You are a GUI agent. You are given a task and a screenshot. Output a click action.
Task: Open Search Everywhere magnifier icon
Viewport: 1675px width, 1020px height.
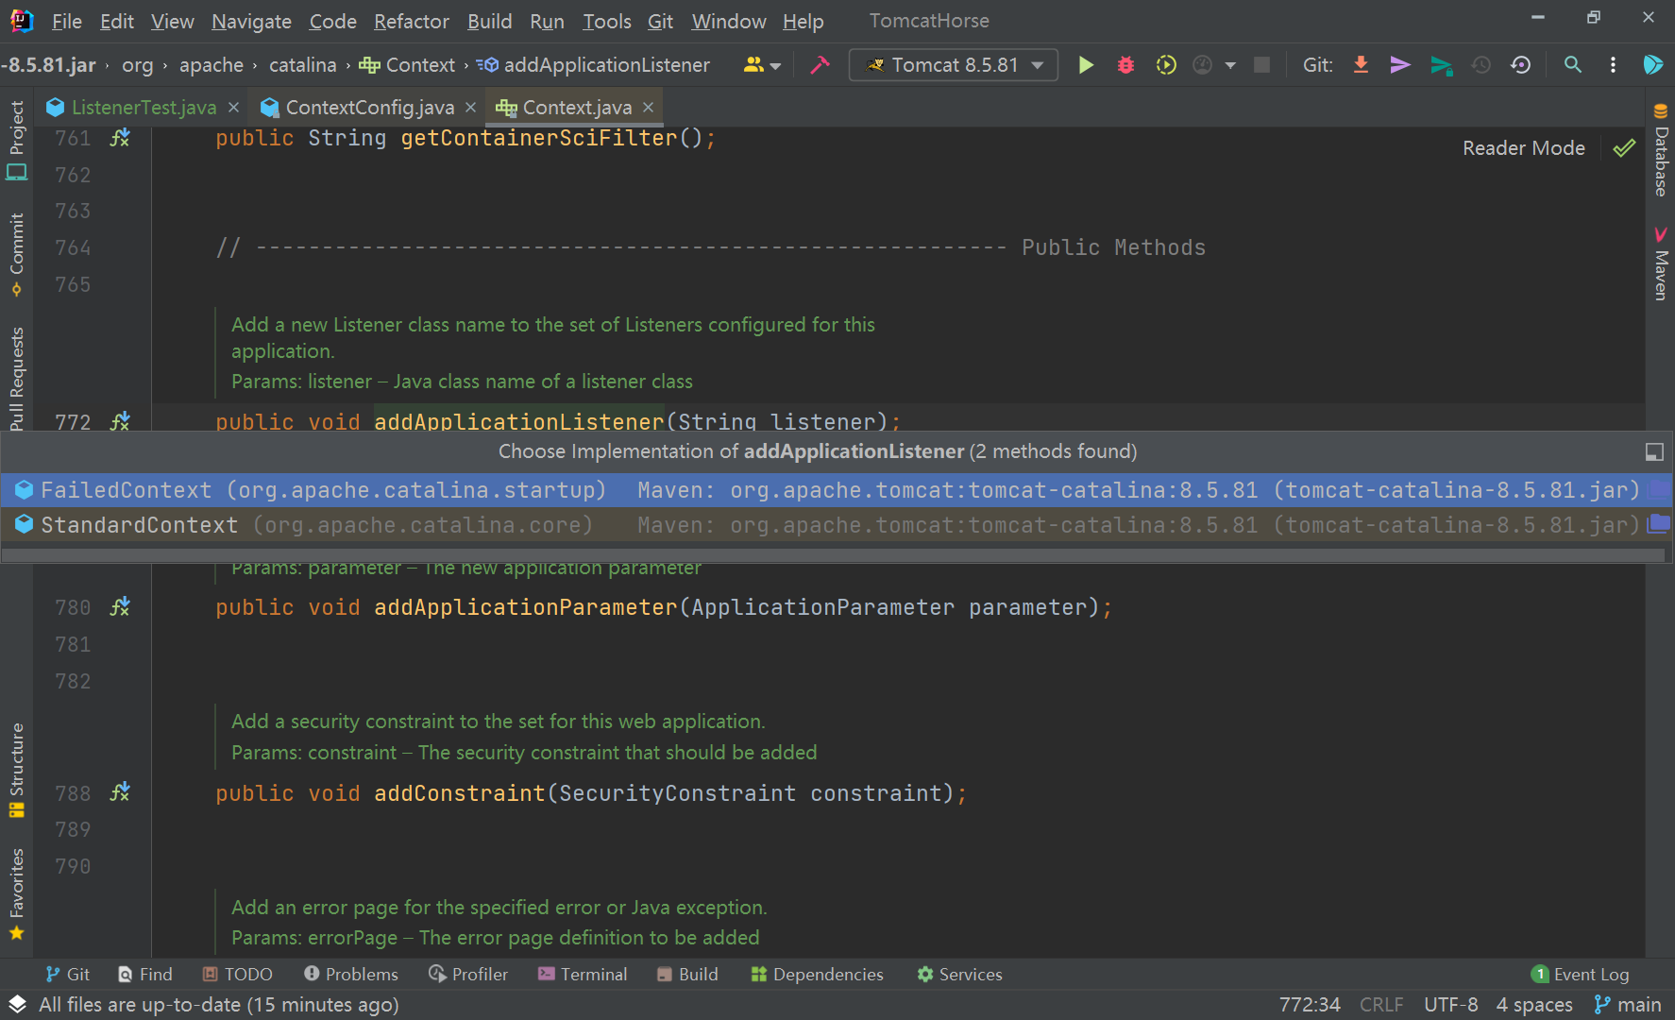pyautogui.click(x=1572, y=65)
